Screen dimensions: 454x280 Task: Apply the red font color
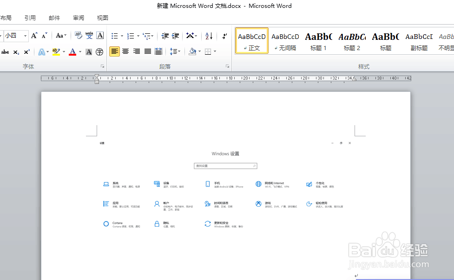click(x=72, y=52)
